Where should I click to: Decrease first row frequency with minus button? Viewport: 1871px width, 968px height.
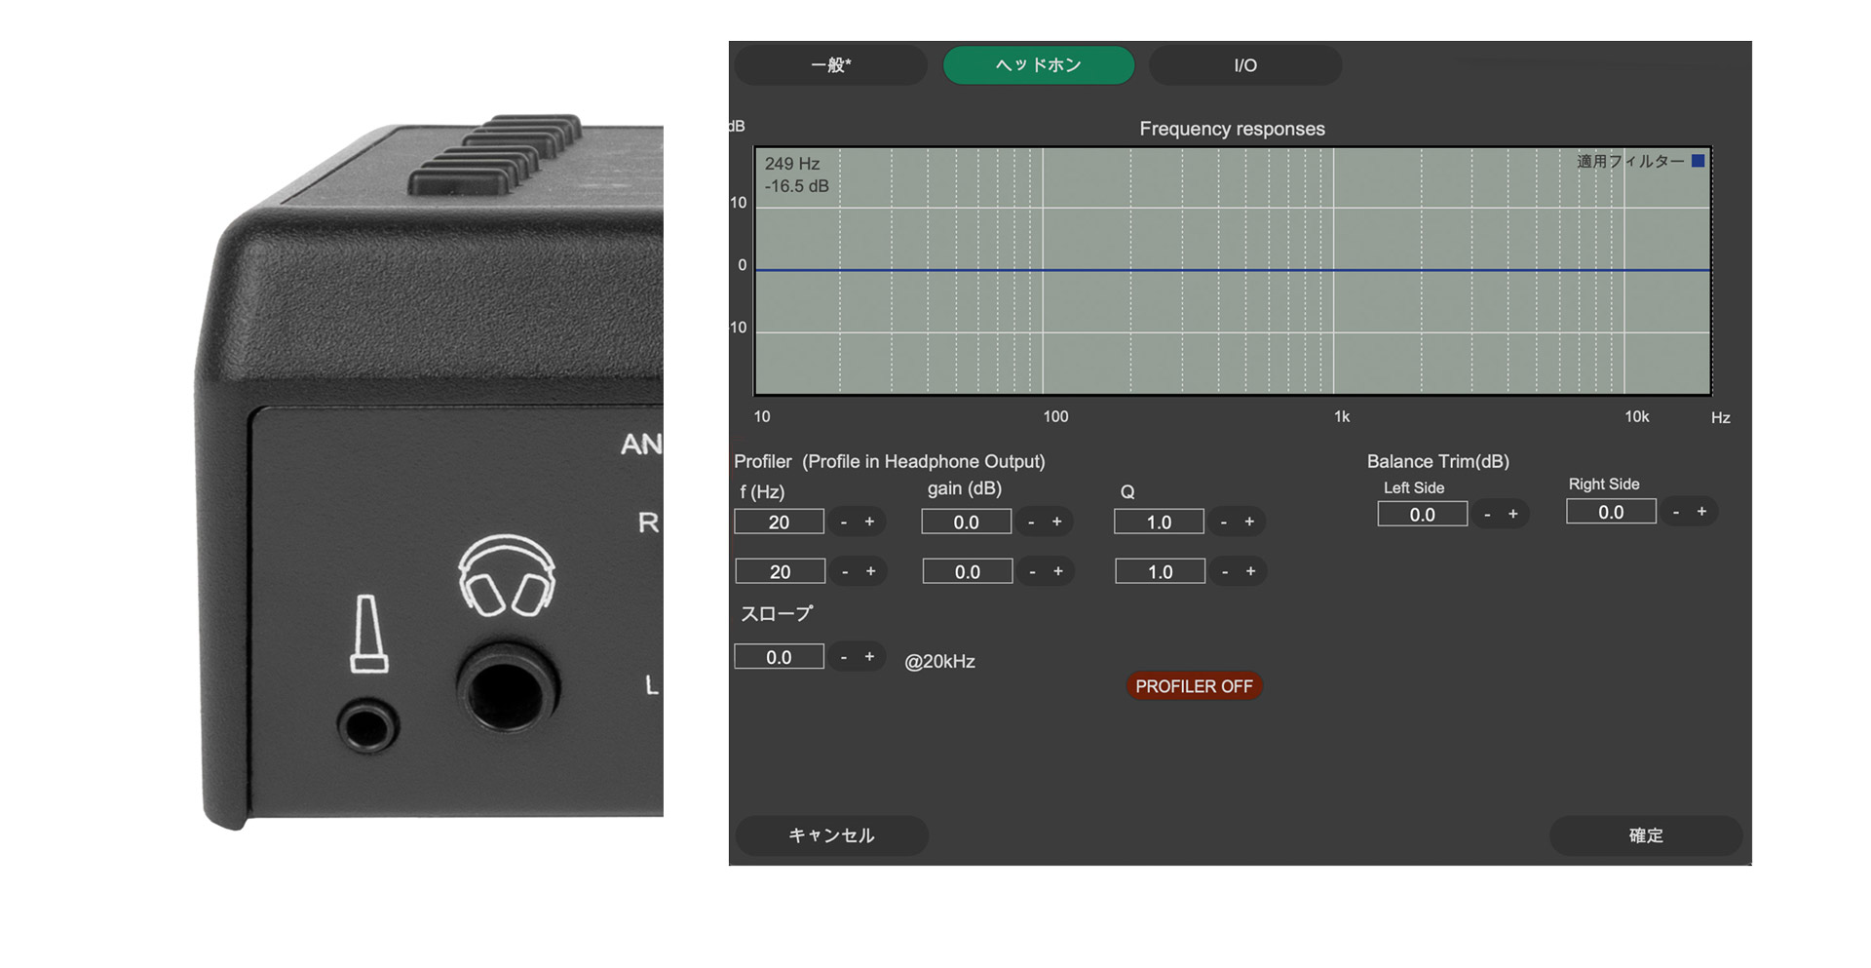tap(844, 522)
